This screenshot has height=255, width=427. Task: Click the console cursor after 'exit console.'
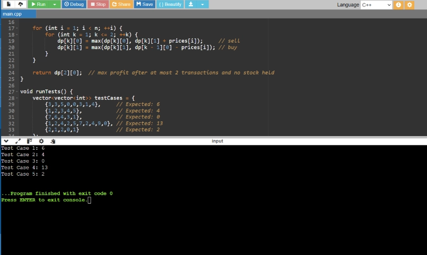click(x=89, y=200)
